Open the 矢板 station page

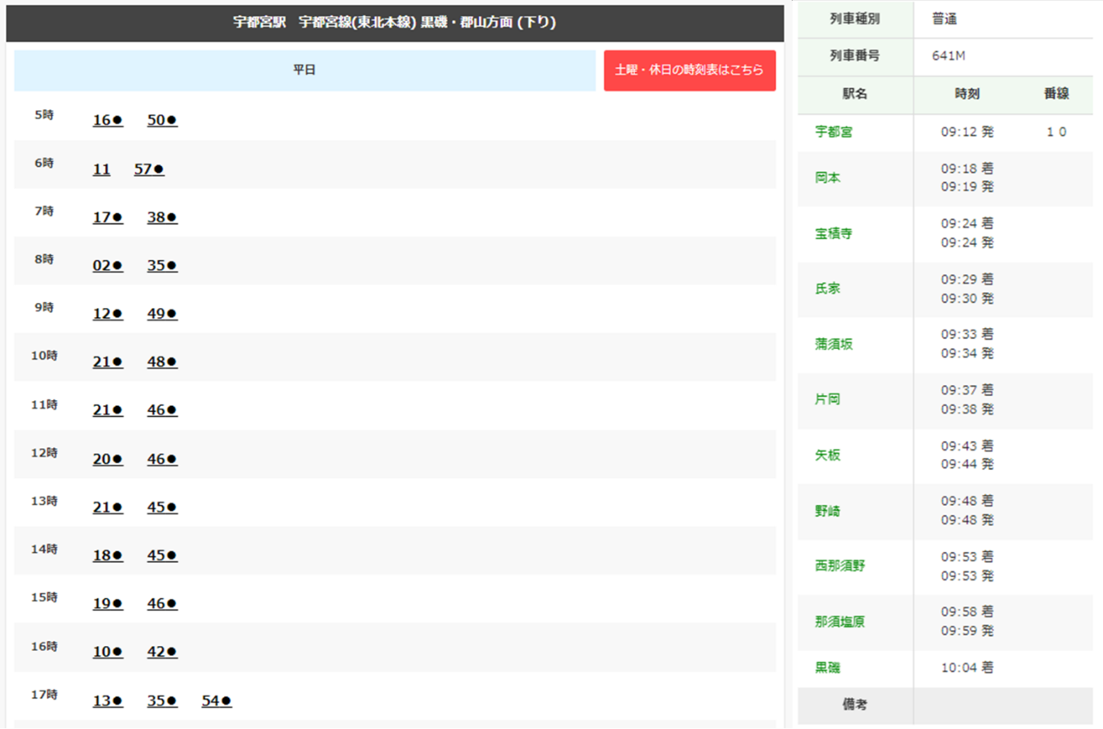coord(827,455)
